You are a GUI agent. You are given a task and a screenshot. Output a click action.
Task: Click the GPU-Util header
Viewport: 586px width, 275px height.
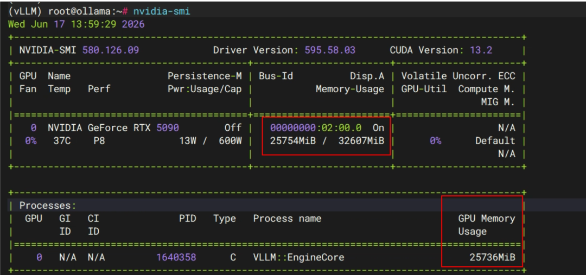click(424, 89)
